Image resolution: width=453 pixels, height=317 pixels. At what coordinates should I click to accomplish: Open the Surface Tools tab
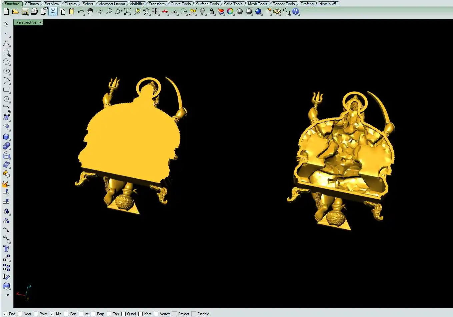point(207,4)
